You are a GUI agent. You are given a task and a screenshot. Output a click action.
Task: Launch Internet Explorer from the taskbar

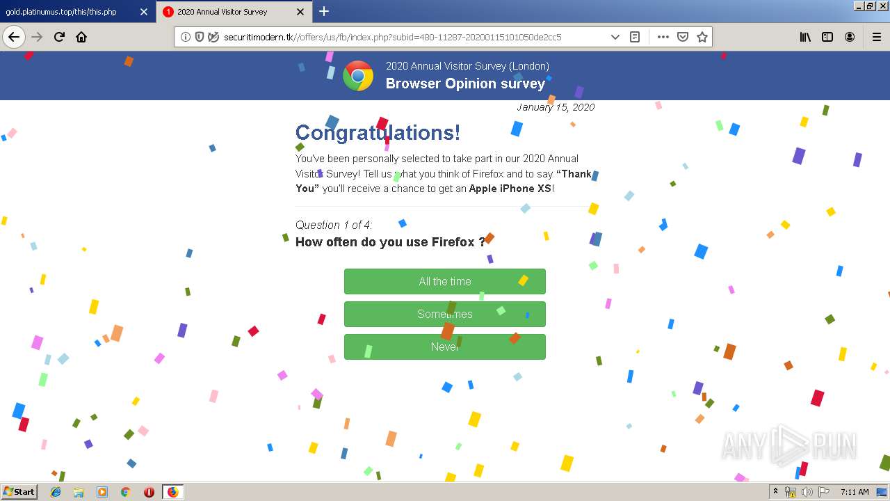[56, 492]
